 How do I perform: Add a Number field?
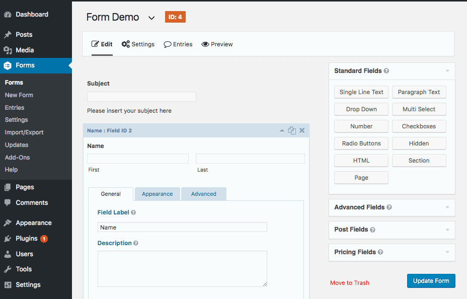point(361,126)
